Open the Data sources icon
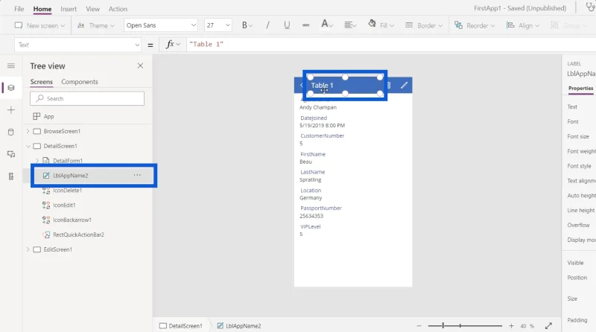This screenshot has width=596, height=332. [x=11, y=133]
